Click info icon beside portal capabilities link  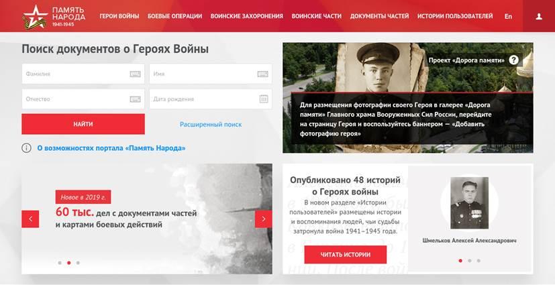tap(27, 148)
